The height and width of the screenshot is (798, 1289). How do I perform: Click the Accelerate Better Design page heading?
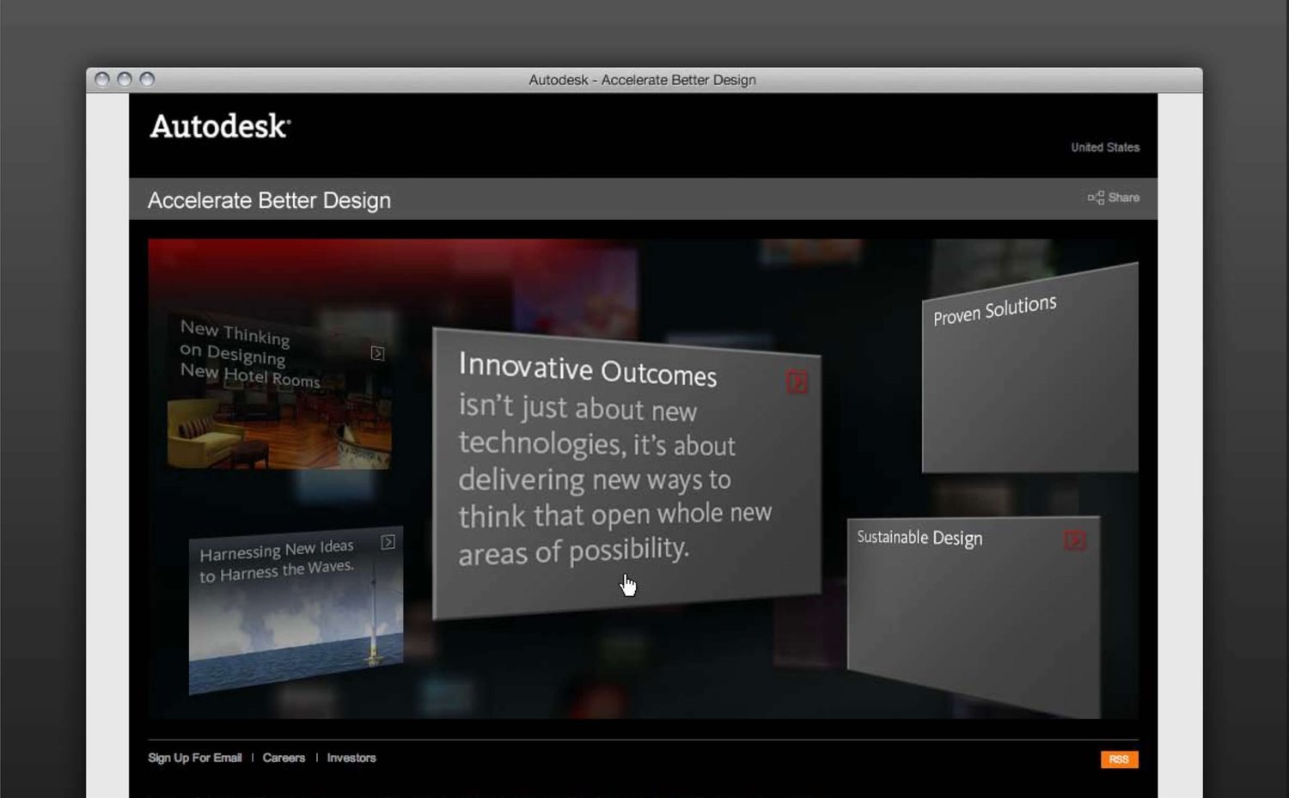[269, 200]
